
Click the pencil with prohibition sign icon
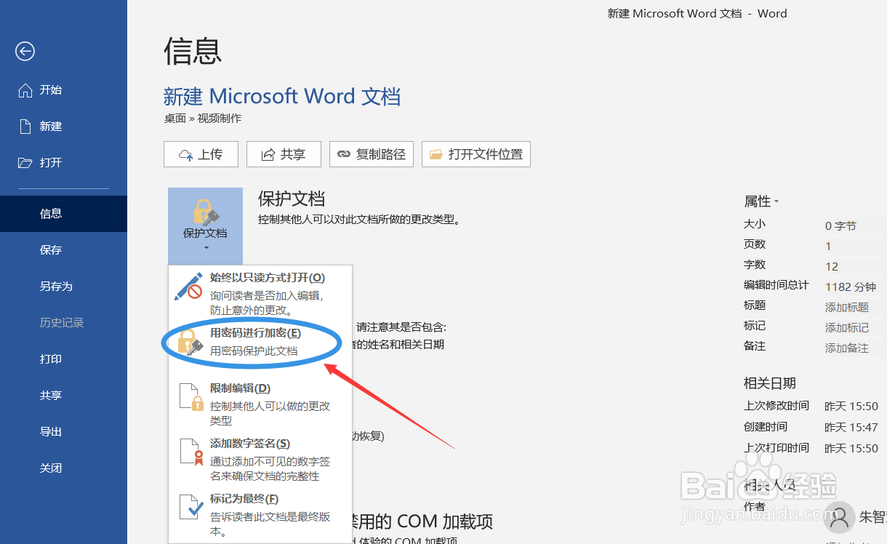tap(190, 287)
